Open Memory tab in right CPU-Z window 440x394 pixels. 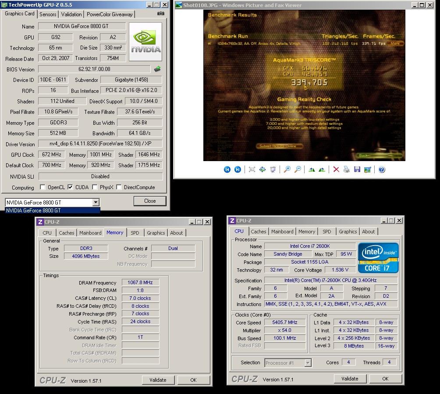307,232
